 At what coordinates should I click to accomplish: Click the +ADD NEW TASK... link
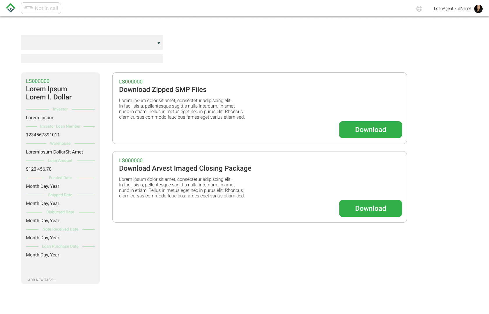tap(41, 280)
